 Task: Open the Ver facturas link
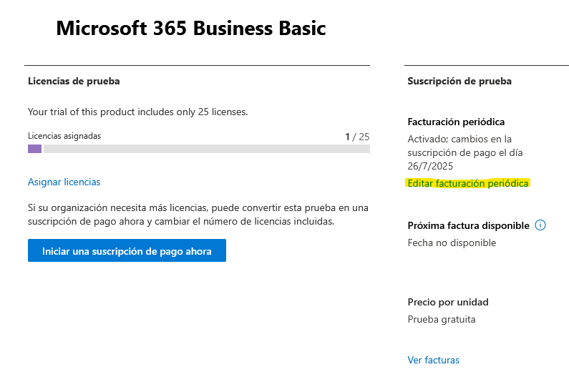coord(433,360)
